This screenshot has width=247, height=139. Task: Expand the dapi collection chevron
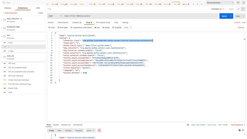pos(2,20)
